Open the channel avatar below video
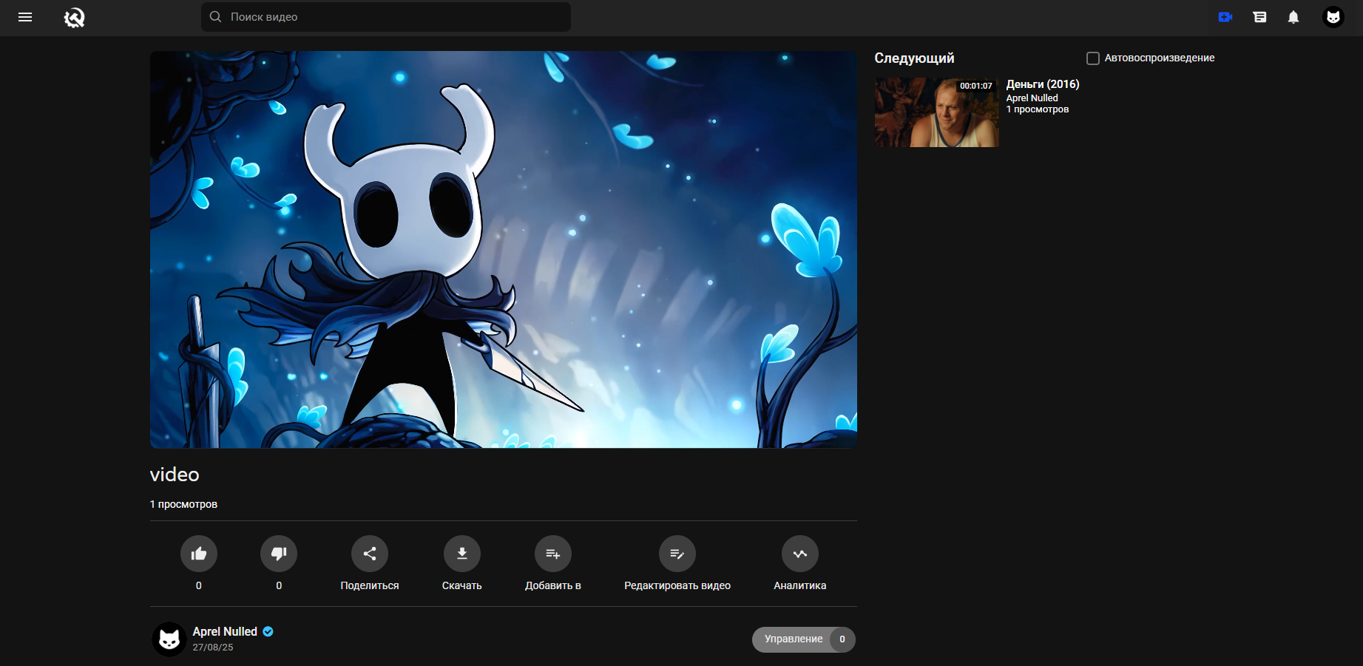Viewport: 1363px width, 666px height. click(169, 639)
